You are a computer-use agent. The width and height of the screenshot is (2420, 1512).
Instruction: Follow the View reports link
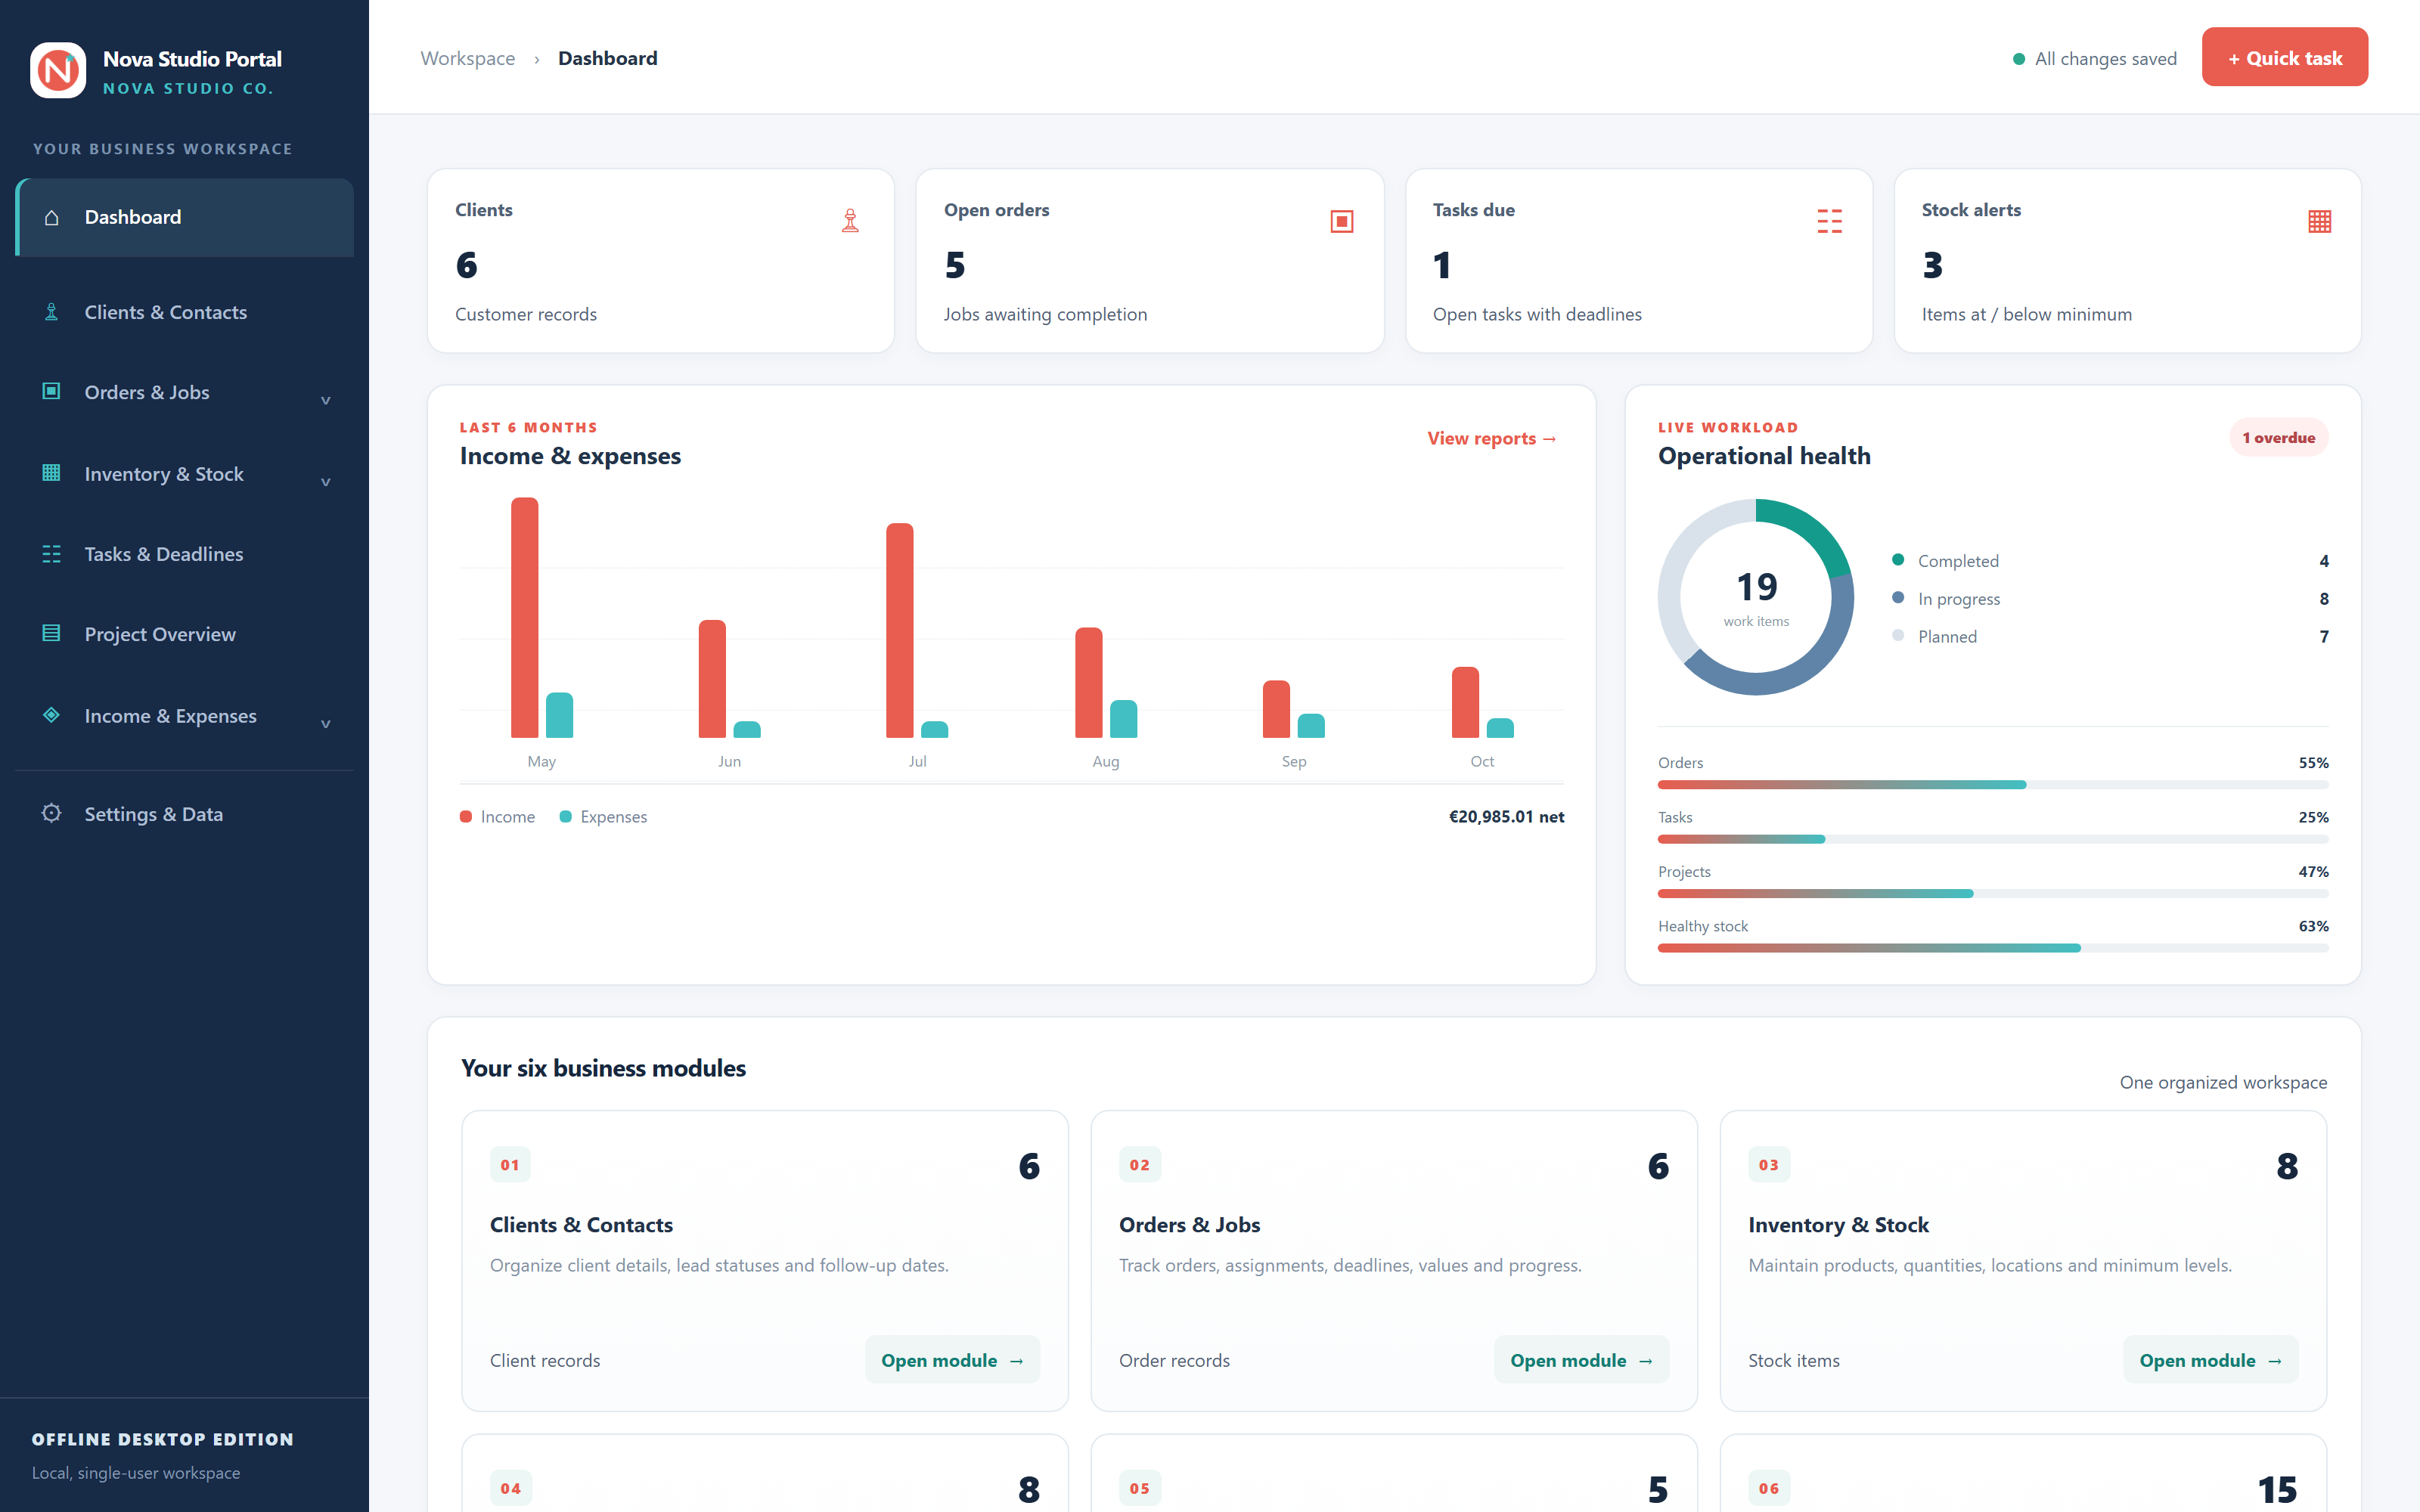[1491, 438]
